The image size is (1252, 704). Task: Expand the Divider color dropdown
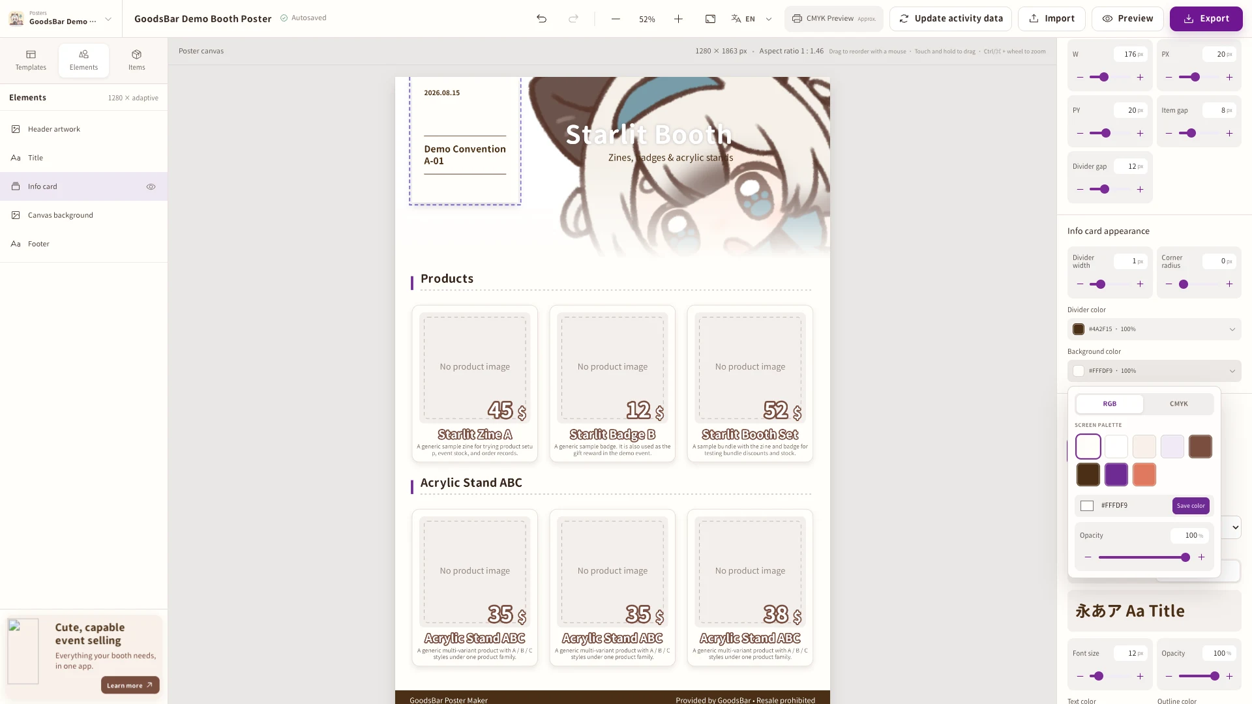click(x=1154, y=329)
